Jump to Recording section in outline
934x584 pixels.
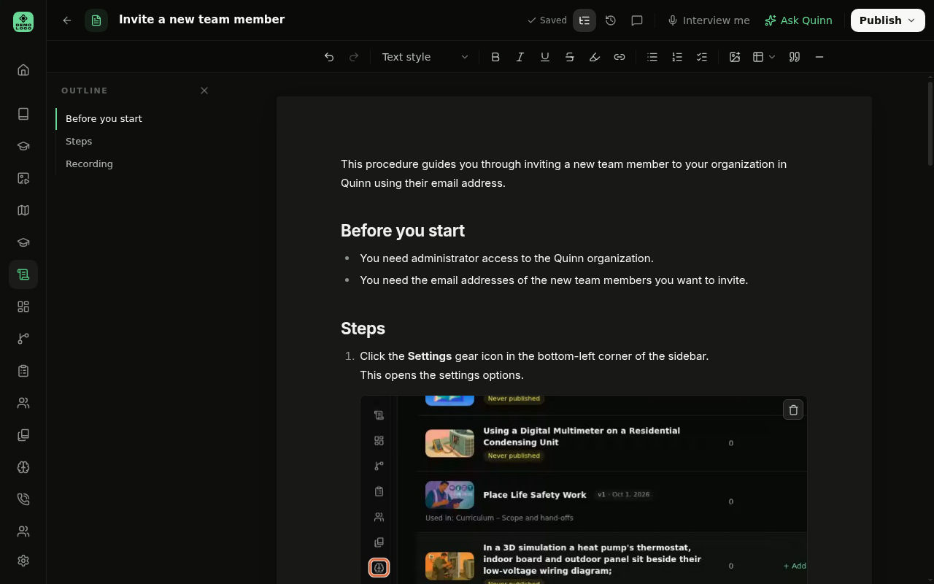tap(89, 164)
